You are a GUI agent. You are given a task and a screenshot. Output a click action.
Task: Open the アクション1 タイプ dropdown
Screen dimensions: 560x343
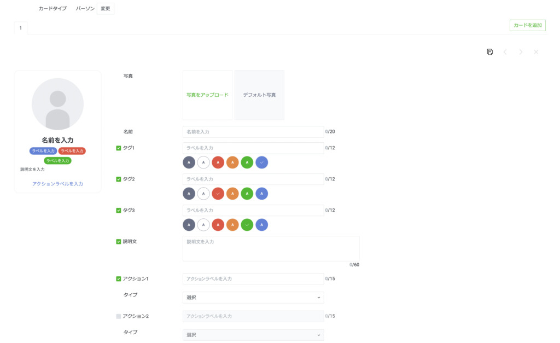point(253,298)
